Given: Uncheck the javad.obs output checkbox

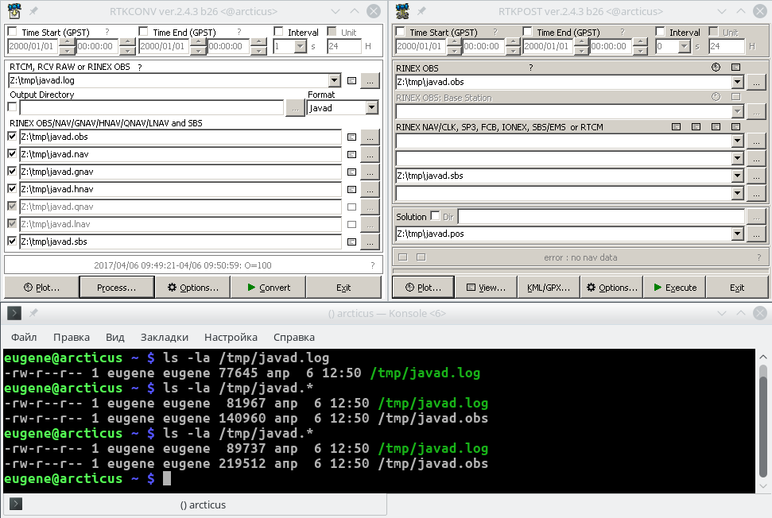Looking at the screenshot, I should pyautogui.click(x=12, y=137).
